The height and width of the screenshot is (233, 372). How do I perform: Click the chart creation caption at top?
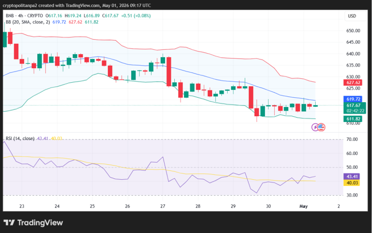(77, 5)
